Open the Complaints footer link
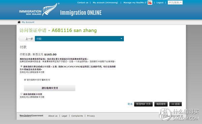 pyautogui.click(x=77, y=116)
